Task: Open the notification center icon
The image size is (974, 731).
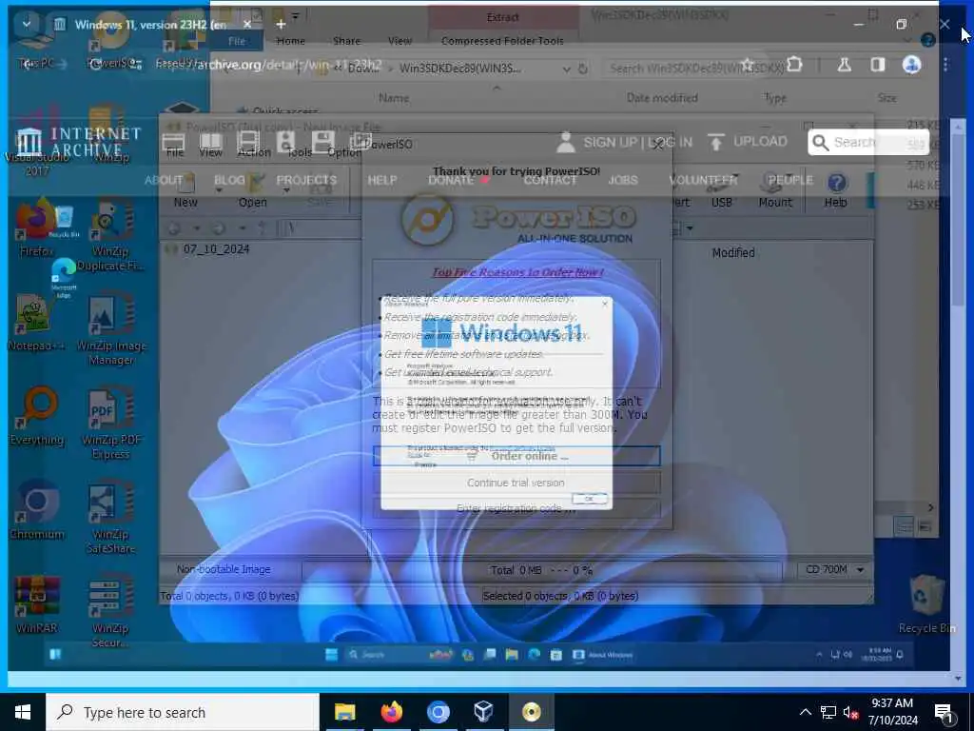Action: (x=945, y=712)
